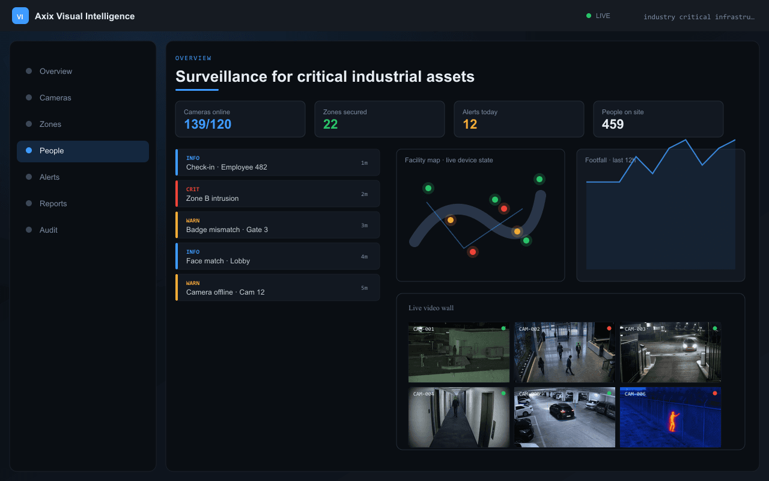The height and width of the screenshot is (481, 769).
Task: Open Alerts from the sidebar
Action: pos(83,177)
